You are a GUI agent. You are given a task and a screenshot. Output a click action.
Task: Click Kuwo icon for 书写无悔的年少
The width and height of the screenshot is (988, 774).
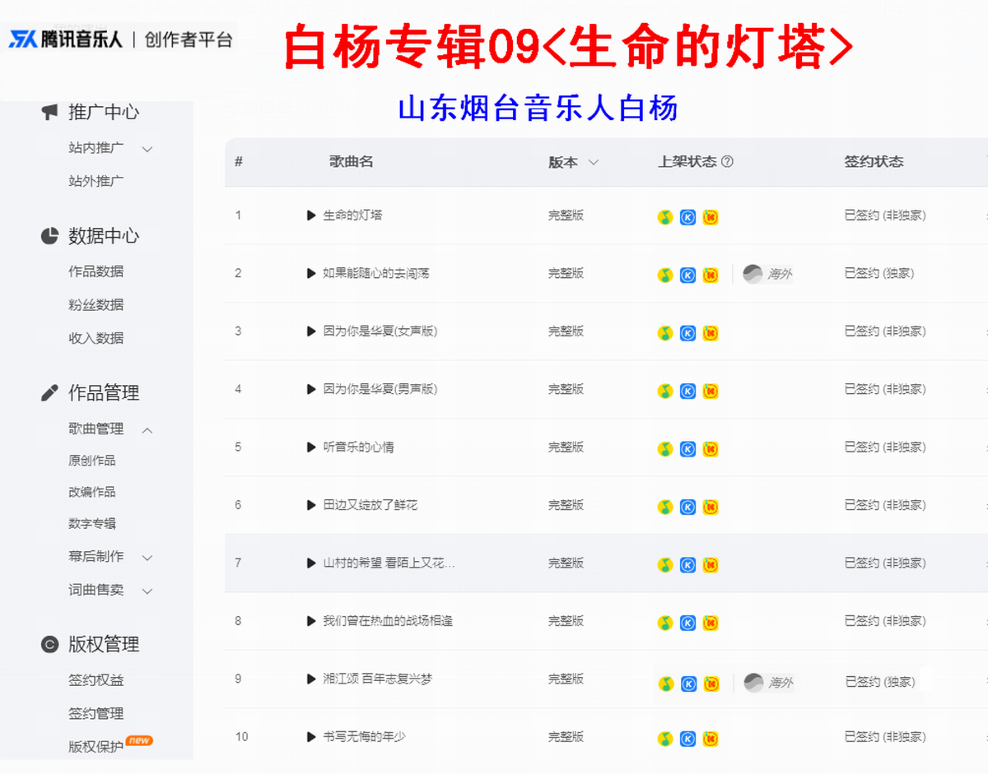pyautogui.click(x=711, y=739)
